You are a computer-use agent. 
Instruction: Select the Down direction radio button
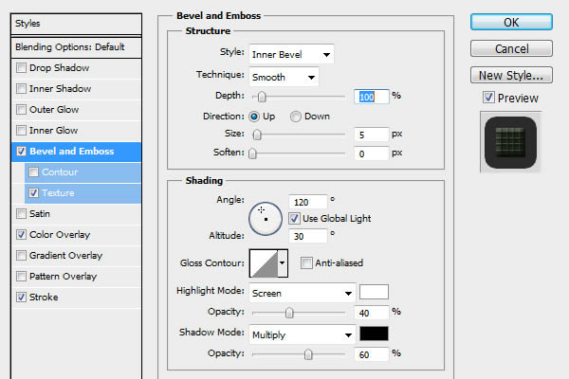pos(296,117)
